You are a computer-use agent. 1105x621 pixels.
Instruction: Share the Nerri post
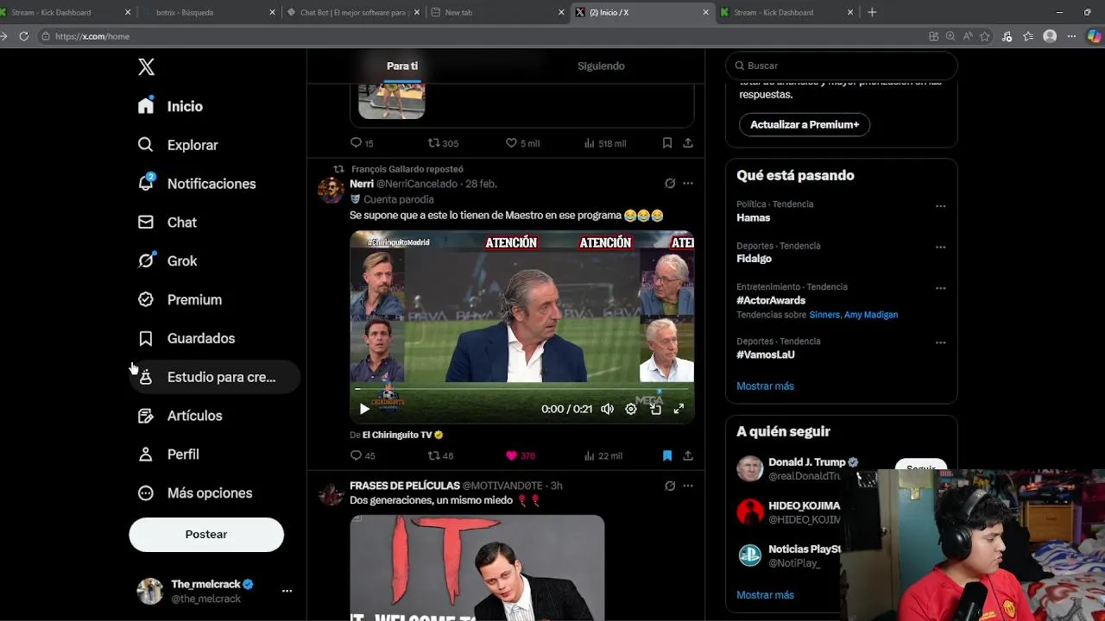click(x=688, y=456)
